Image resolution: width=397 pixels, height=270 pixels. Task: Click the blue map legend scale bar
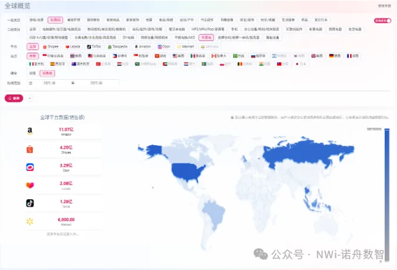tap(386, 187)
